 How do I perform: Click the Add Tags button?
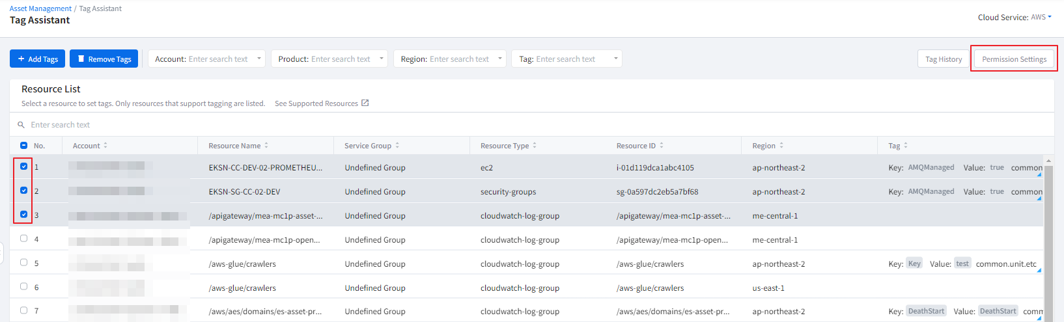point(38,59)
